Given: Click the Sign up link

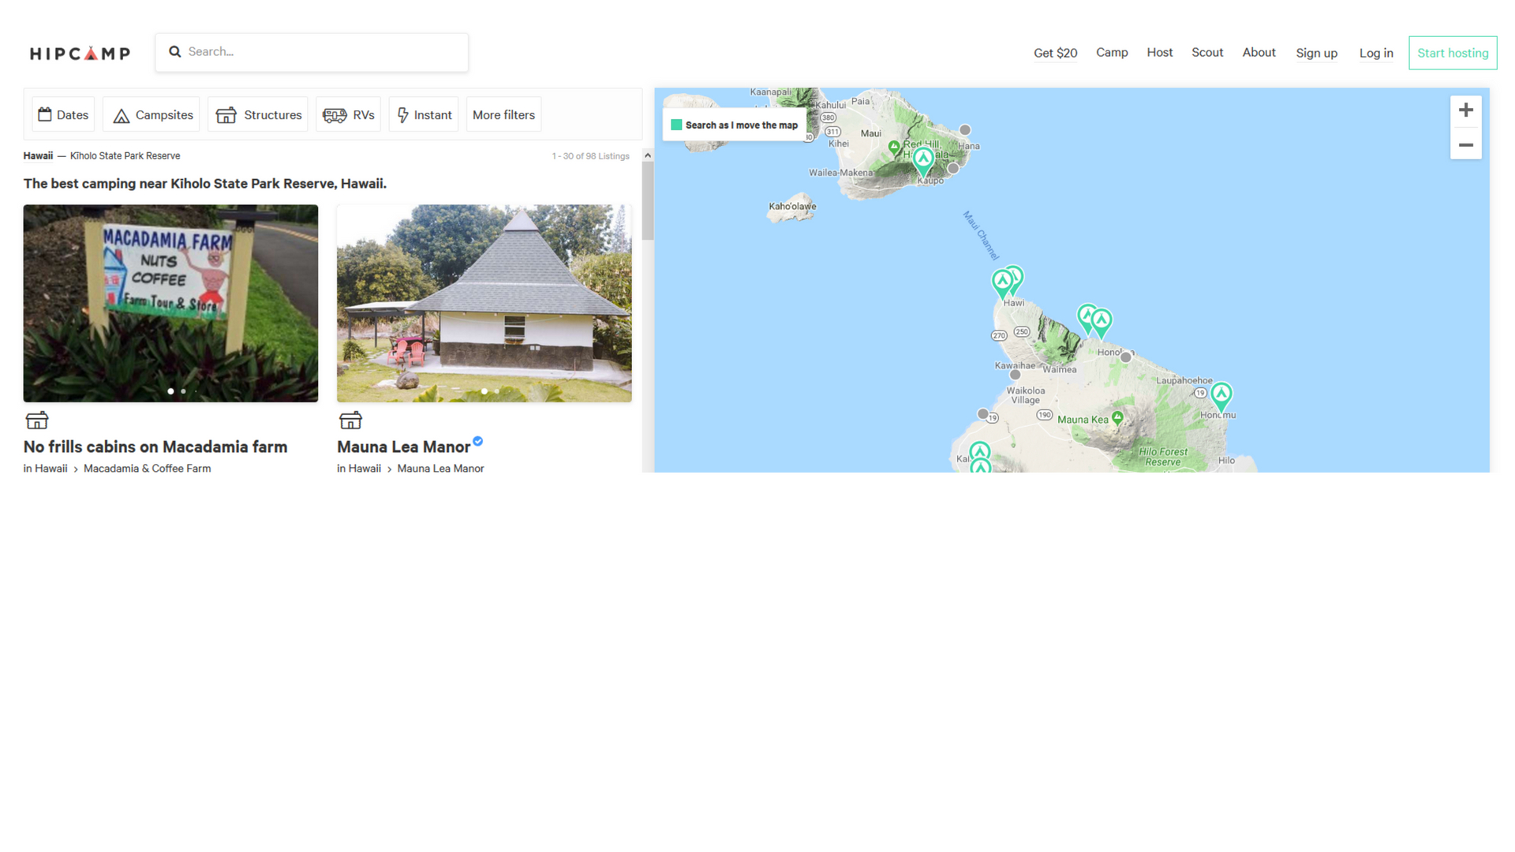Looking at the screenshot, I should [x=1316, y=53].
